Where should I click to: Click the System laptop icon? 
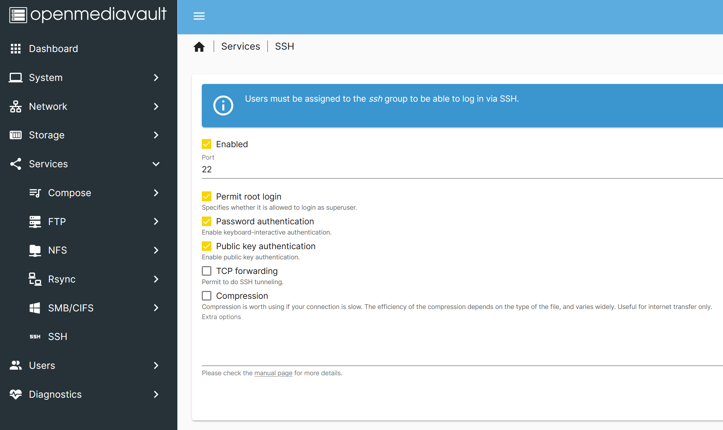coord(16,78)
